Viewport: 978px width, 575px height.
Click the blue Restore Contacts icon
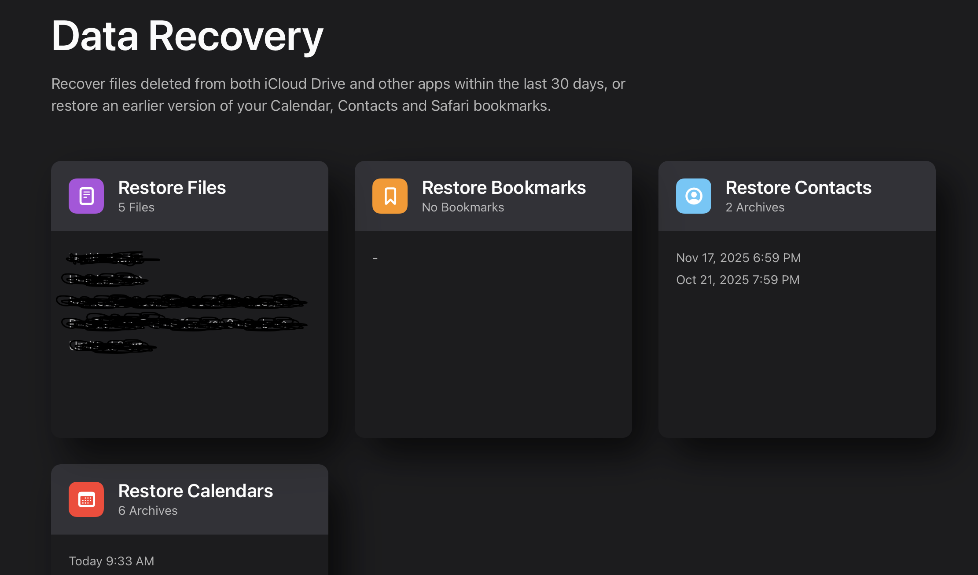click(x=693, y=196)
